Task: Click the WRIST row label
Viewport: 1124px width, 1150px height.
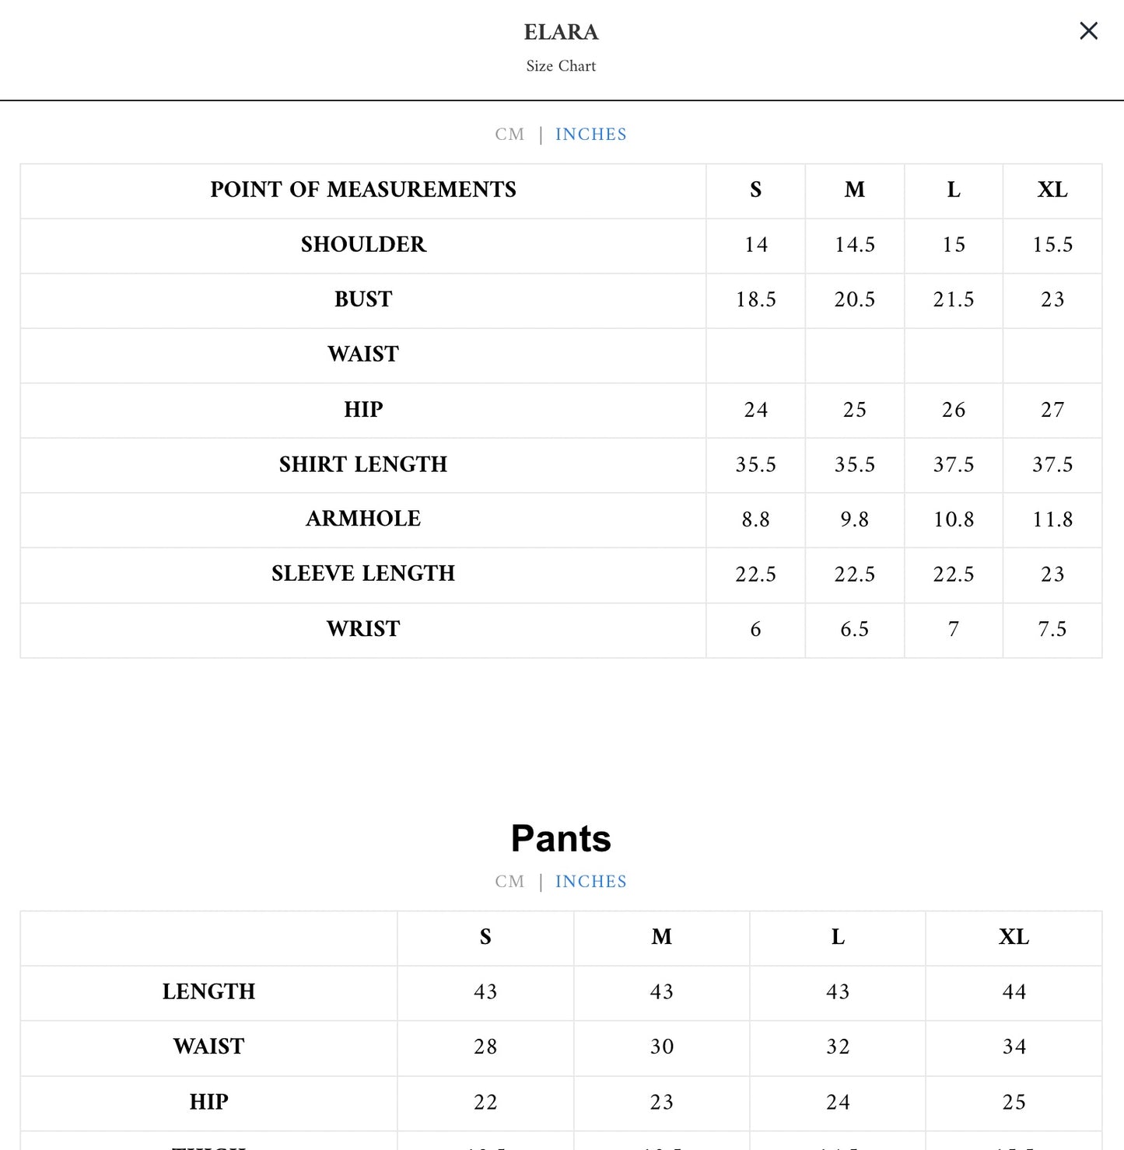Action: pyautogui.click(x=363, y=629)
